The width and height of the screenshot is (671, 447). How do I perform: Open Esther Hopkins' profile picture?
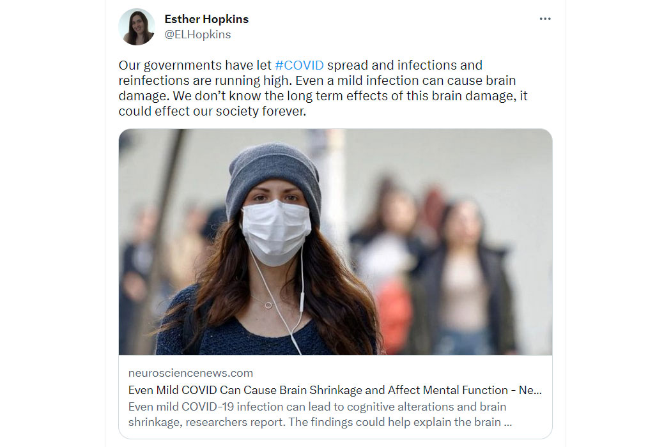[x=137, y=27]
